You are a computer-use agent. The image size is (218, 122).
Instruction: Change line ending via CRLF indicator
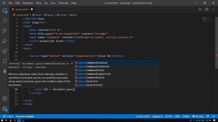[x=177, y=116]
